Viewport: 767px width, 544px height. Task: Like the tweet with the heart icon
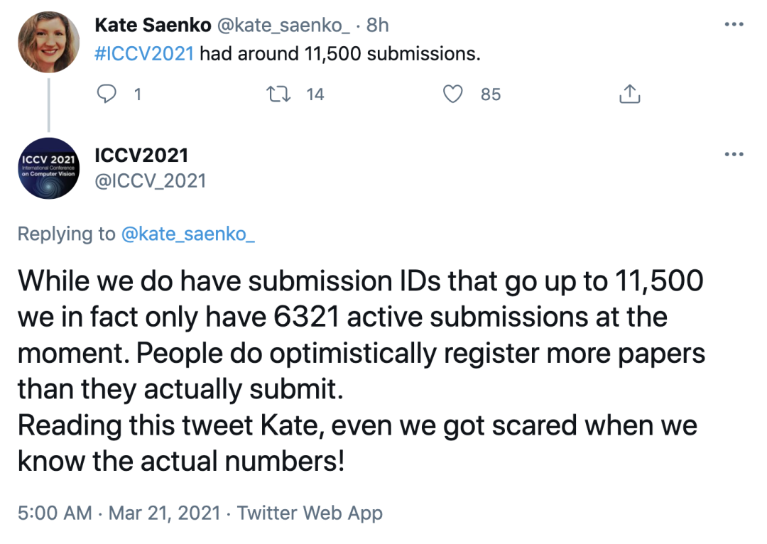(x=453, y=94)
